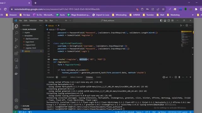Screen dimensions: 202x113
Task: Close the app.py editor tab
Action: click(x=59, y=25)
